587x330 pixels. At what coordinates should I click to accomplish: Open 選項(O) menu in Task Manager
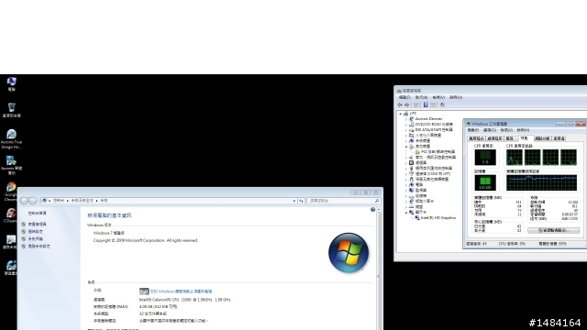(489, 130)
